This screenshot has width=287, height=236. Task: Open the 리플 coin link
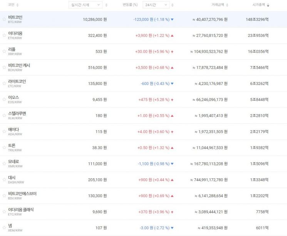pyautogui.click(x=12, y=49)
